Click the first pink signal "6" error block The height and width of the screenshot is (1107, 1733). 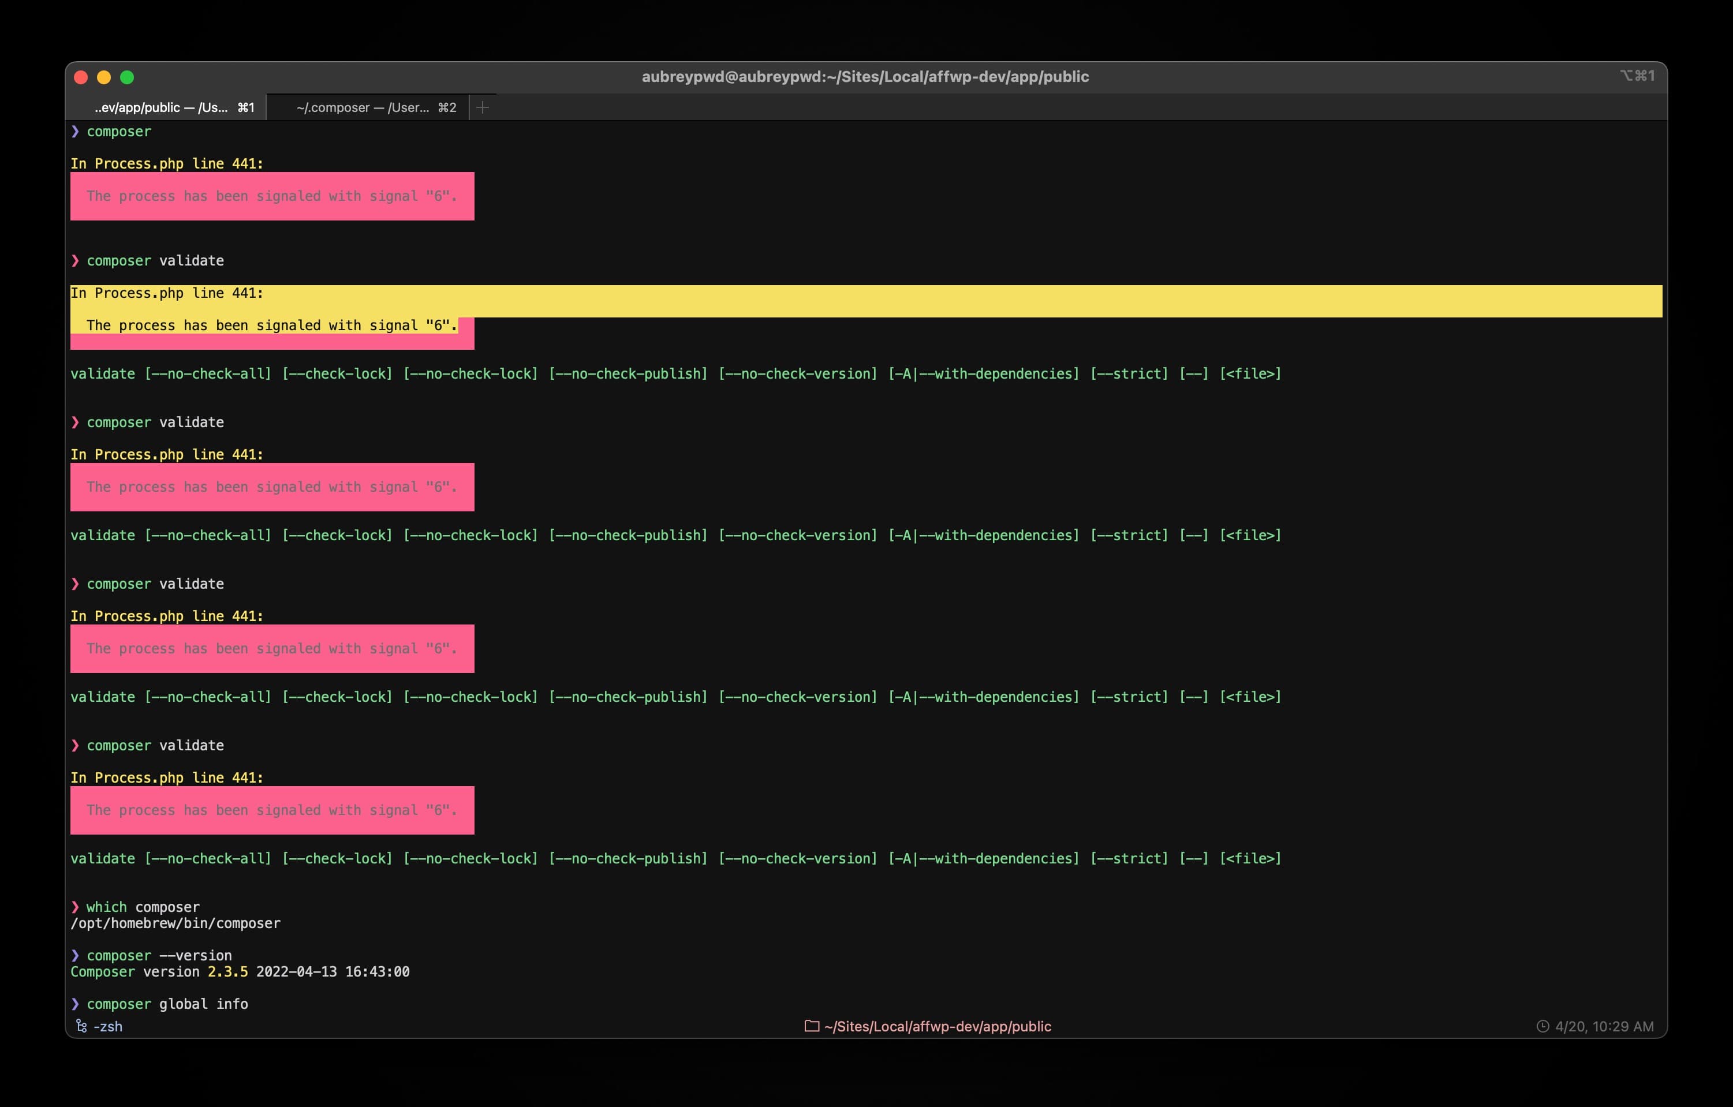tap(272, 196)
